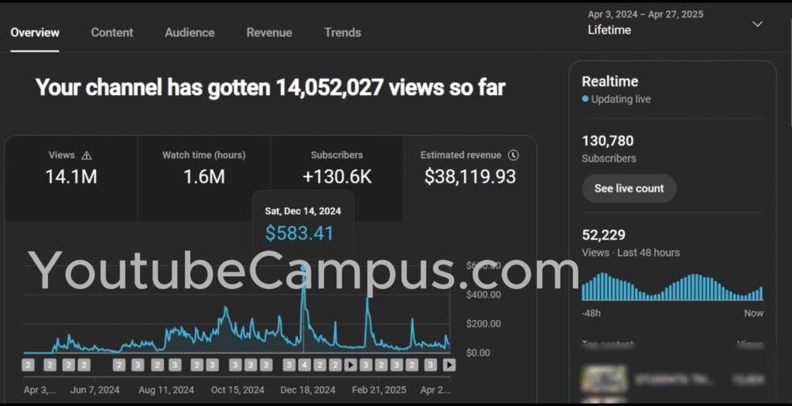Viewport: 792px width, 406px height.
Task: Select the Estimated revenue $38,119.93 card
Action: click(469, 178)
